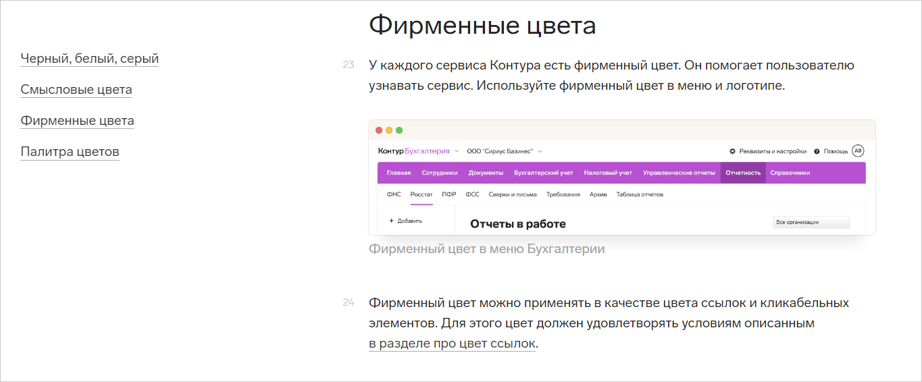Image resolution: width=922 pixels, height=382 pixels.
Task: Open Справочники menu item
Action: point(790,173)
